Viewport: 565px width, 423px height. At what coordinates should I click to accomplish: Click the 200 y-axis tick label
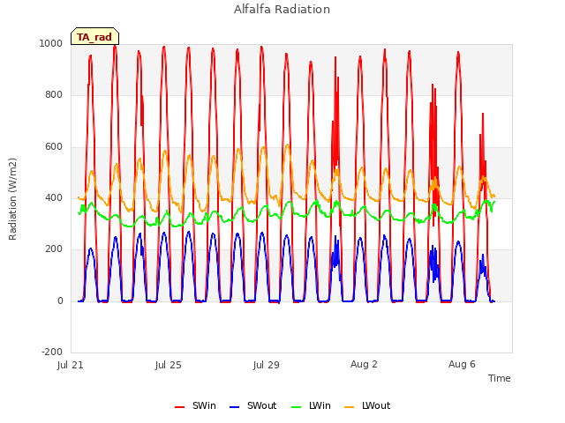[x=54, y=249]
